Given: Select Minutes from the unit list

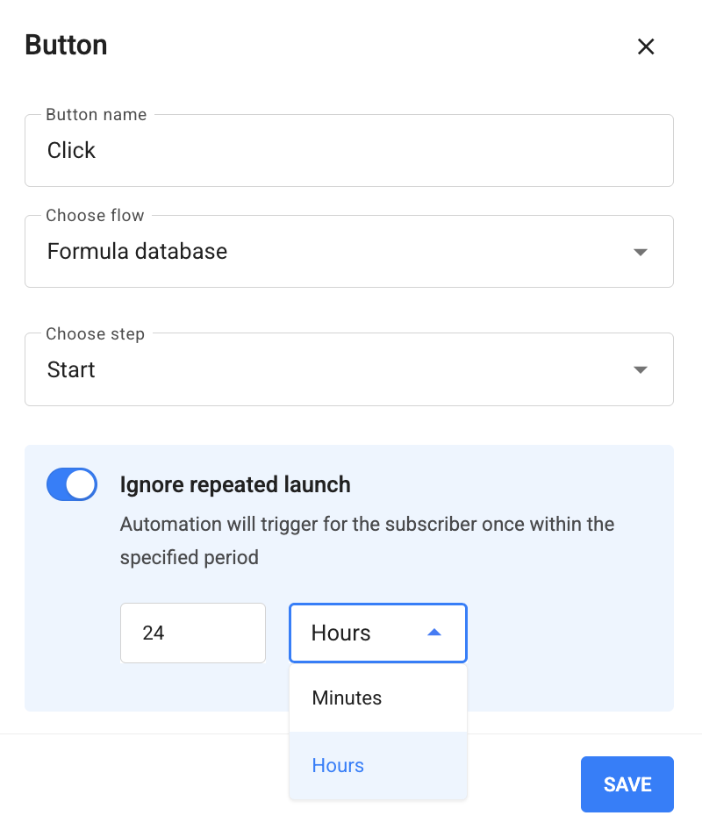Looking at the screenshot, I should point(378,698).
